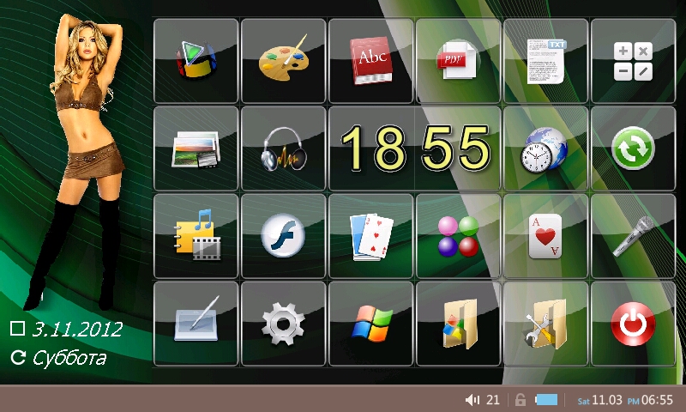Image resolution: width=686 pixels, height=412 pixels.
Task: Open the video player tile
Action: pos(196,61)
